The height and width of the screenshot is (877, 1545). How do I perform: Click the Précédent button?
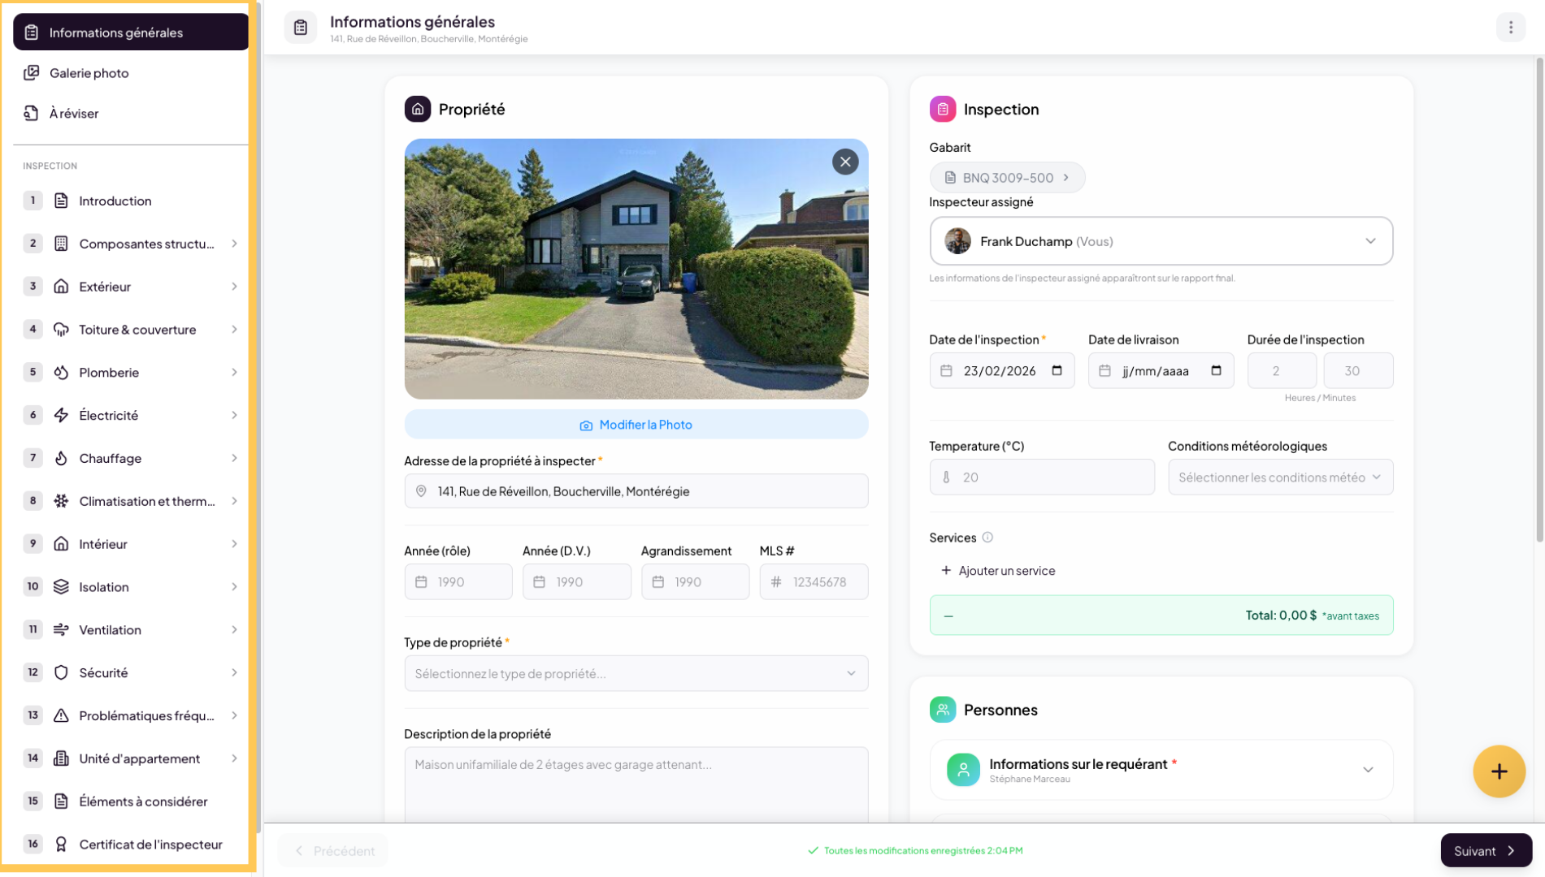coord(333,851)
